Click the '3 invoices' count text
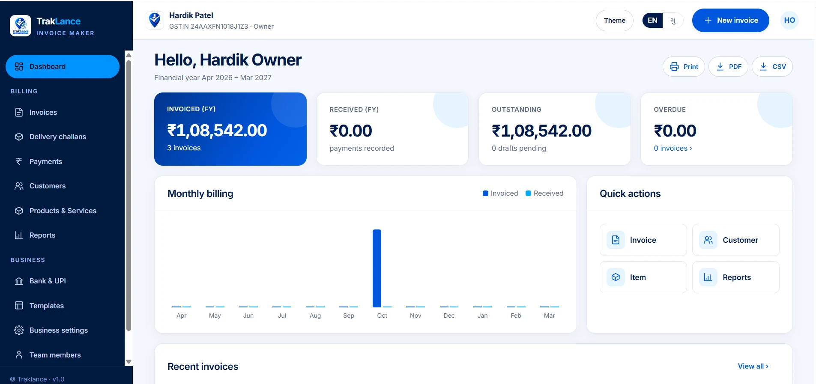 (x=184, y=148)
